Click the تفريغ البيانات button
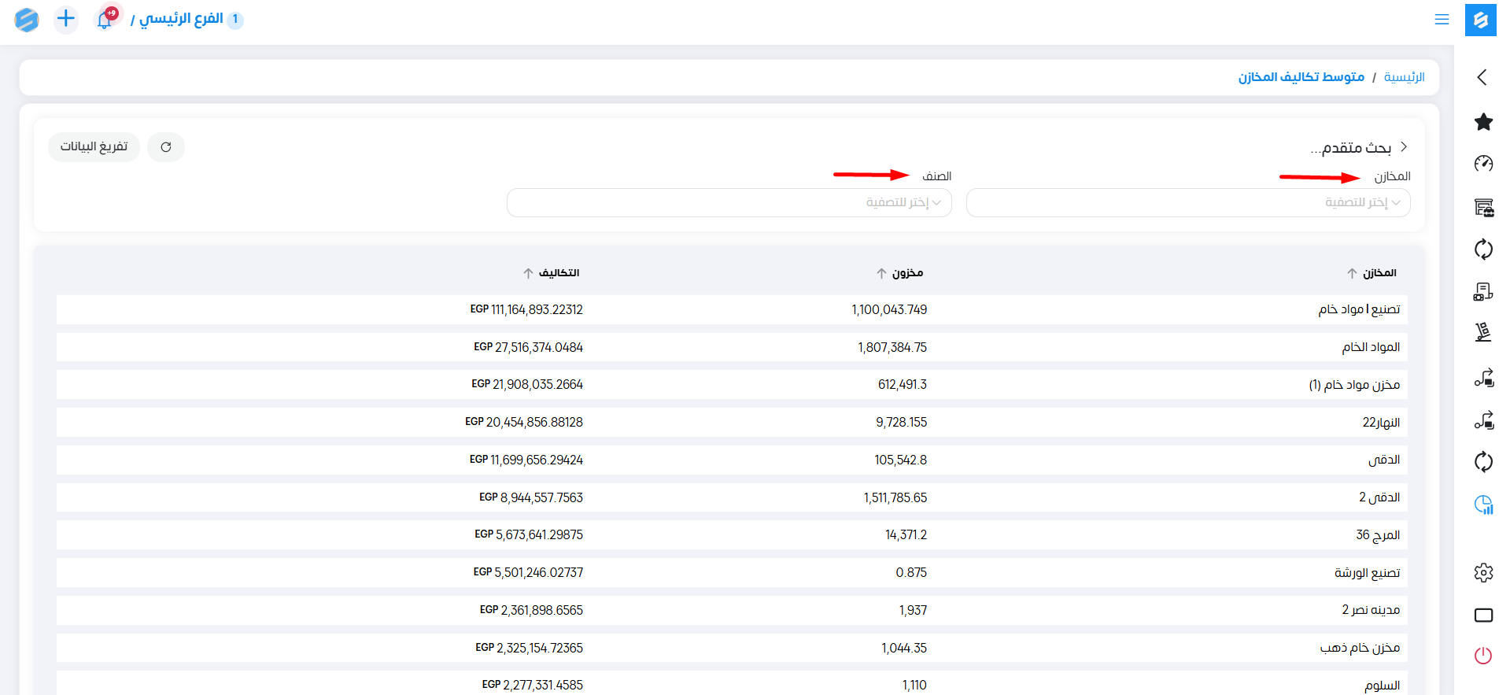 pos(94,147)
